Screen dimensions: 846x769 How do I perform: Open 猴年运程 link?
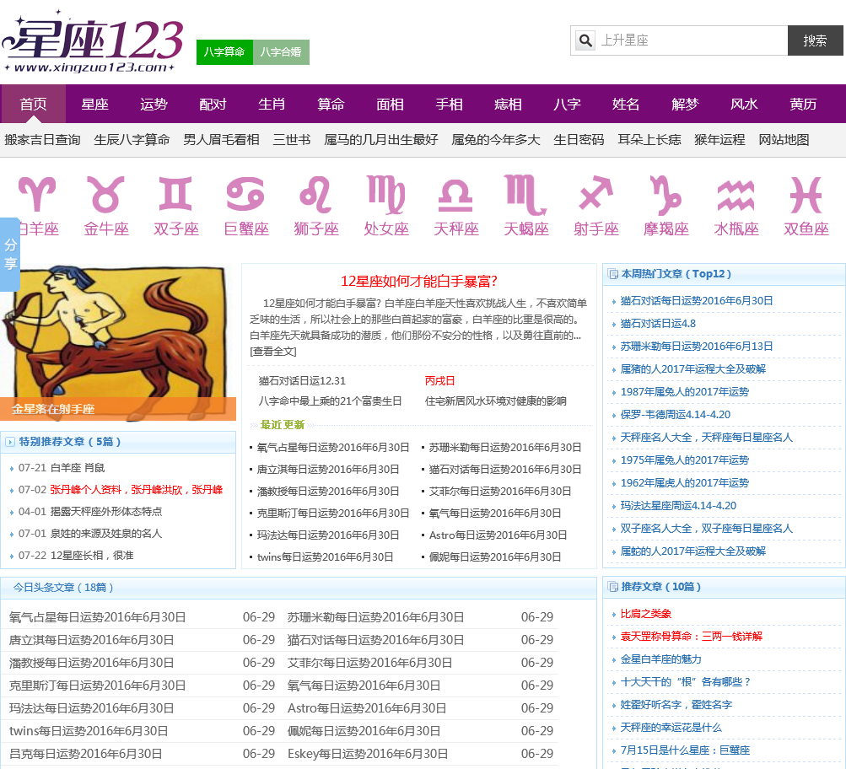pyautogui.click(x=719, y=140)
